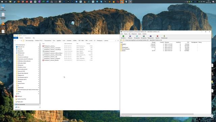
Task: Click the 7-Zip horizontal scrollbar
Action: (x=158, y=114)
